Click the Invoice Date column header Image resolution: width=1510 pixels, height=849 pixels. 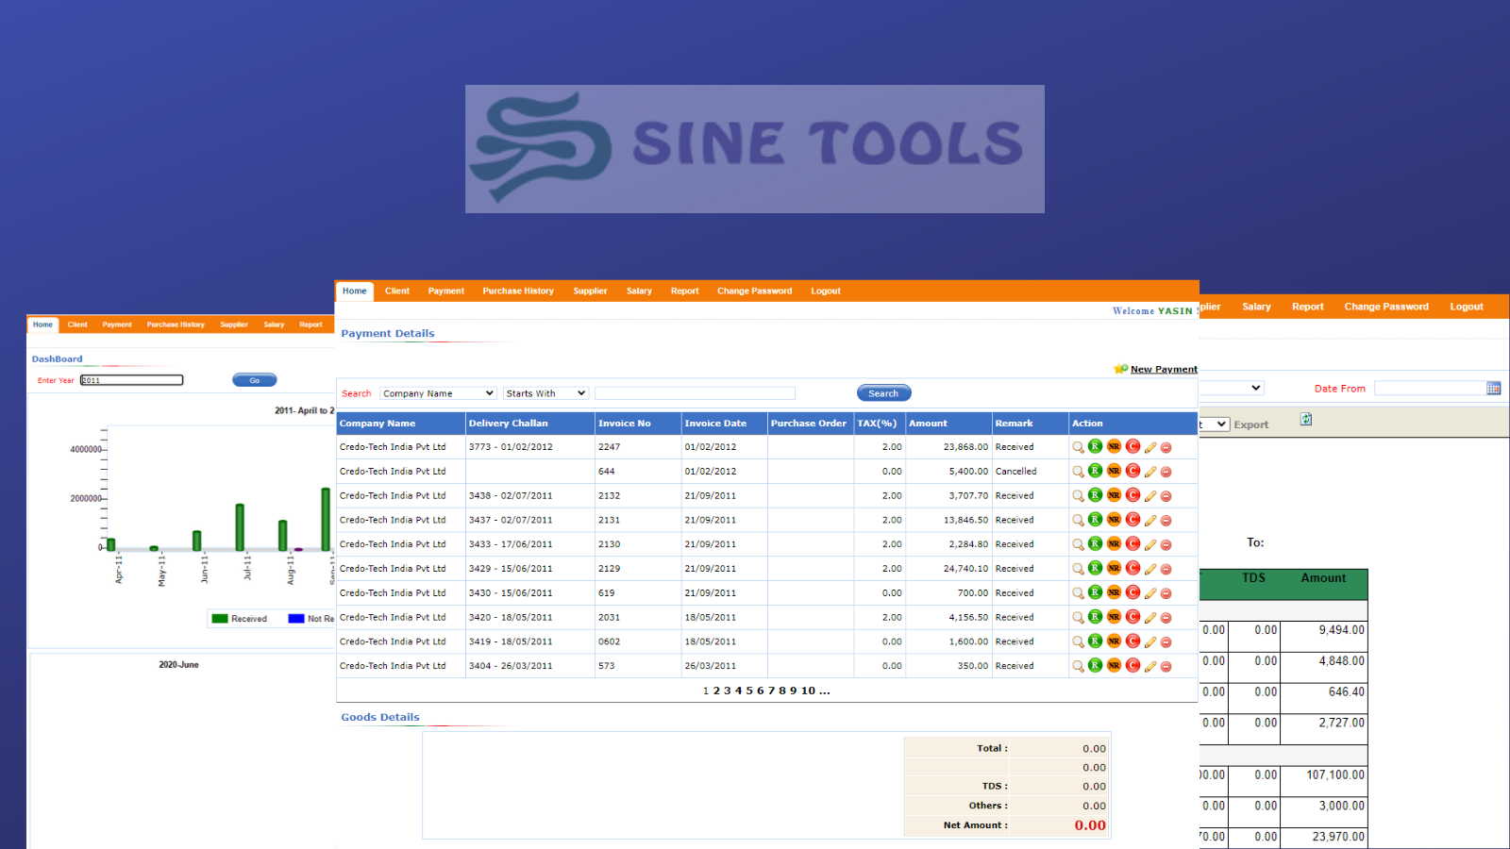tap(715, 424)
